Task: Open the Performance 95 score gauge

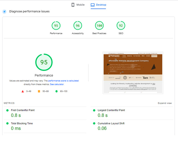Action: click(56, 26)
